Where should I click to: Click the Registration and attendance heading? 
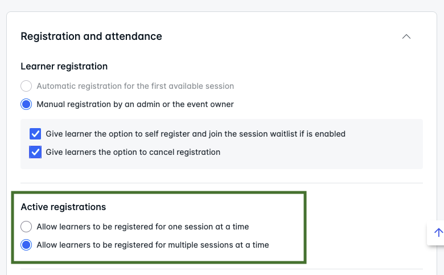pos(91,36)
